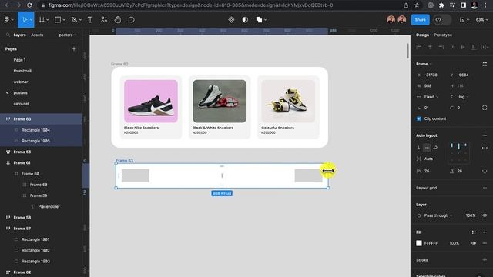Open the carousel page
This screenshot has height=277, width=493.
tap(21, 104)
